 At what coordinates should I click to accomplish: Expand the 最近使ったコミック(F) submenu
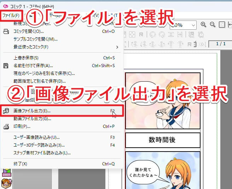click(62, 47)
